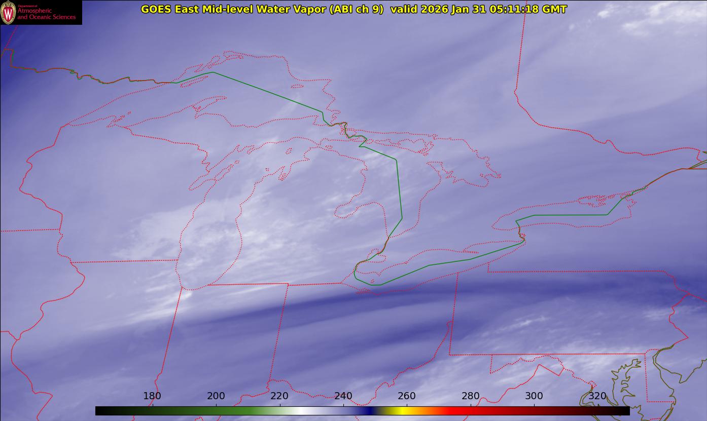The height and width of the screenshot is (421, 707).
Task: Pick the bright red colorbar segment
Action: 456,411
